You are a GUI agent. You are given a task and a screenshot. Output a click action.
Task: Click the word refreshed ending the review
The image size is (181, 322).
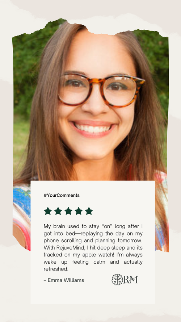(x=56, y=269)
